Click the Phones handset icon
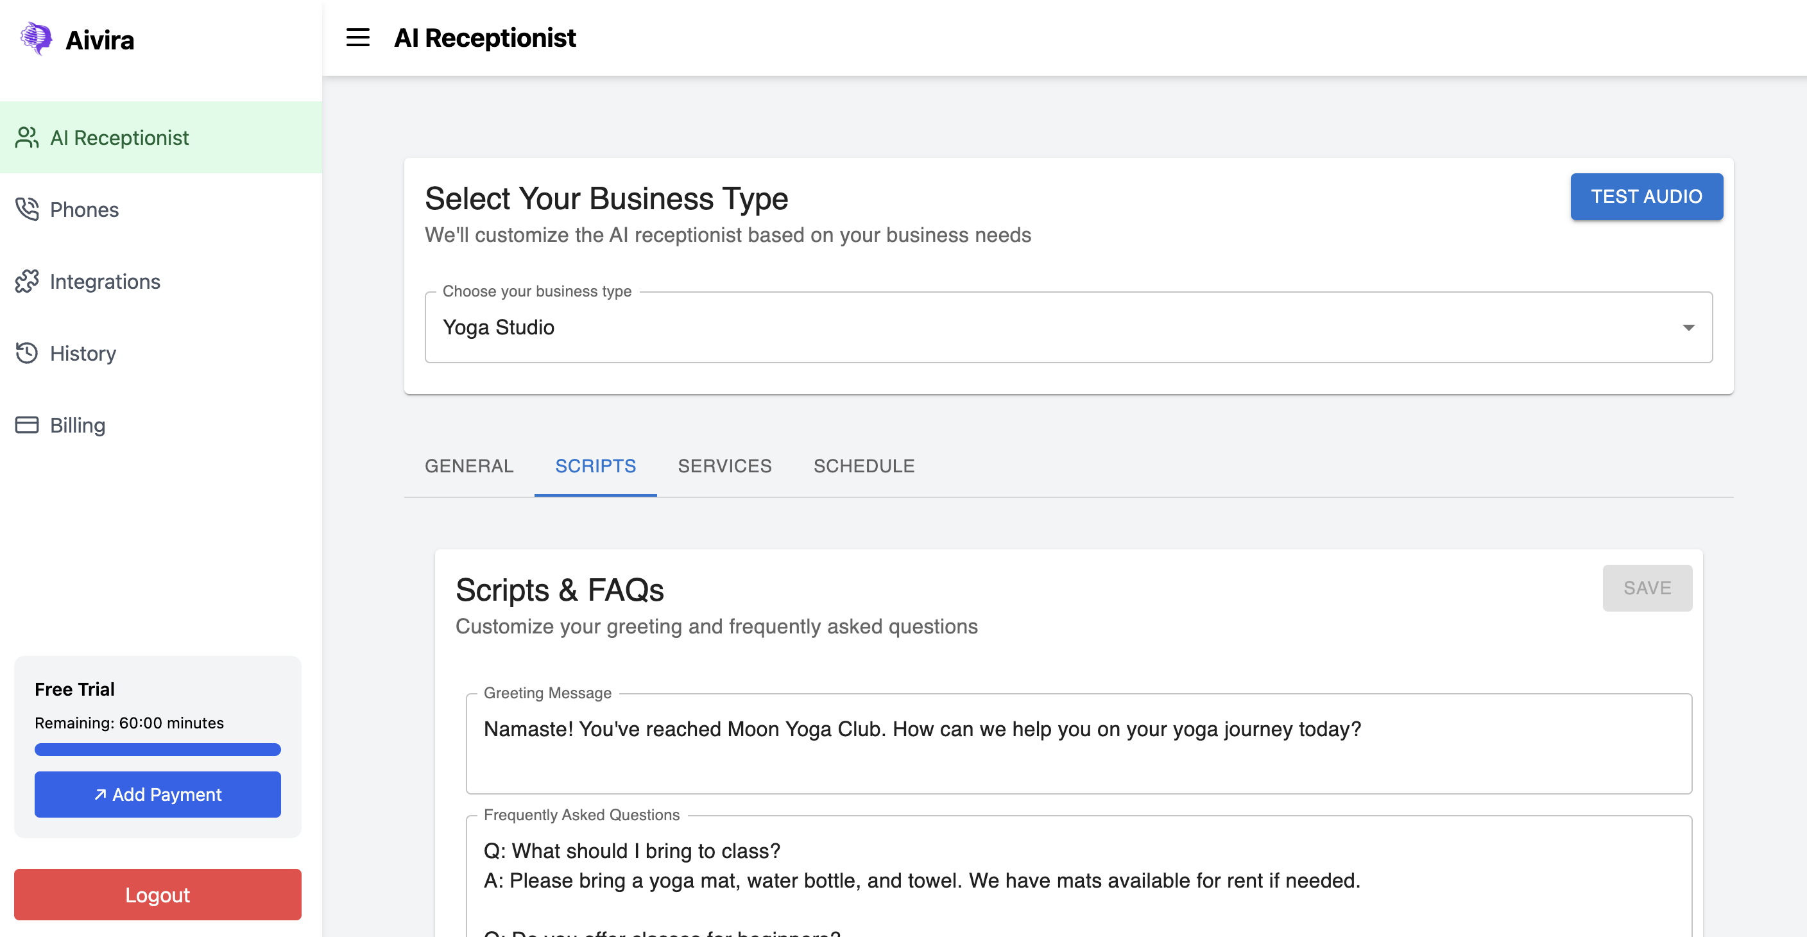Image resolution: width=1807 pixels, height=937 pixels. point(27,209)
